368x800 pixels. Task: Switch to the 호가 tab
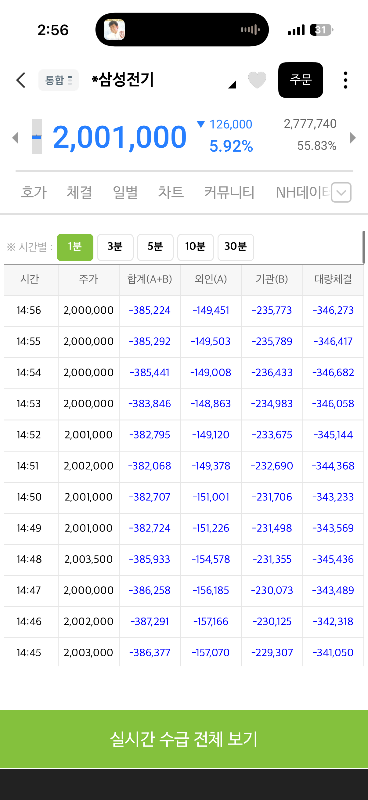click(34, 192)
